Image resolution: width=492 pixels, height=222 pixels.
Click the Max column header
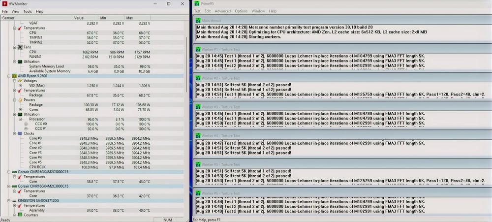pos(137,18)
